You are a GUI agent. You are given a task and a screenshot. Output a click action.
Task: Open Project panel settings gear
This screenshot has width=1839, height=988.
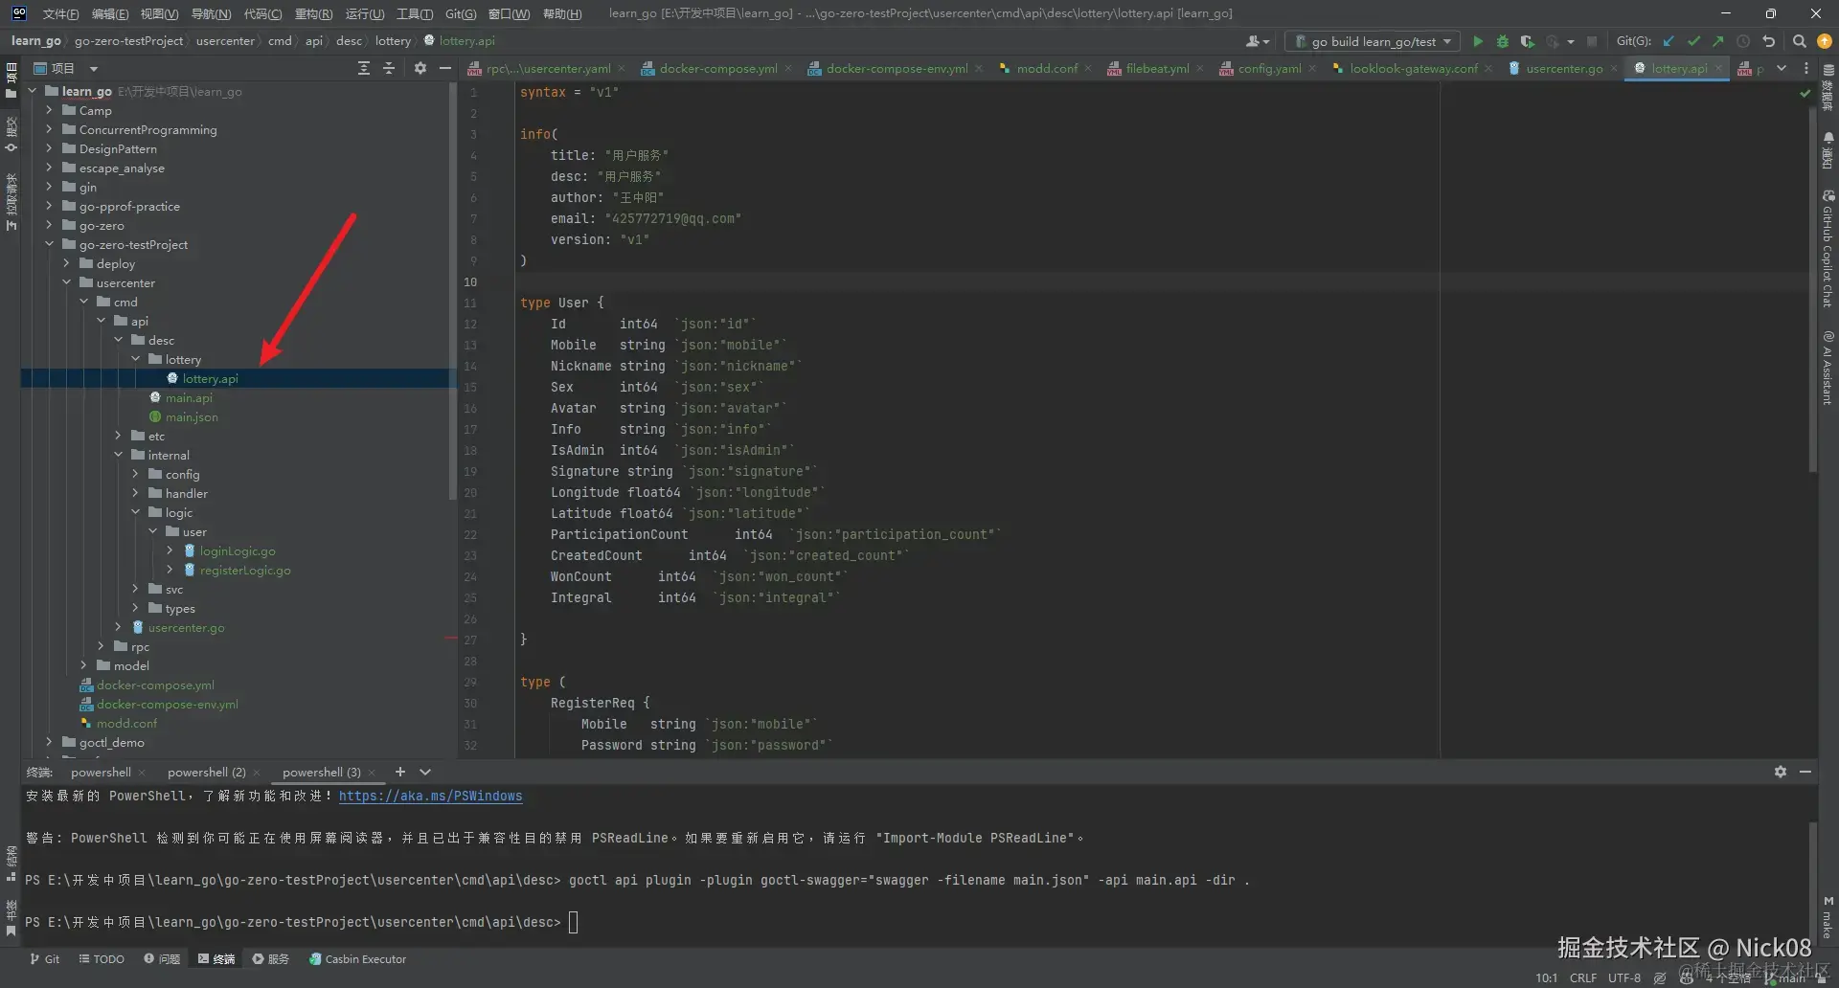(420, 68)
